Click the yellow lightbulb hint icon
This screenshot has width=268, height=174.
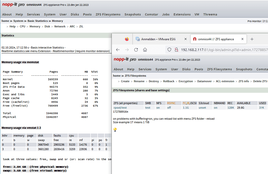115,130
